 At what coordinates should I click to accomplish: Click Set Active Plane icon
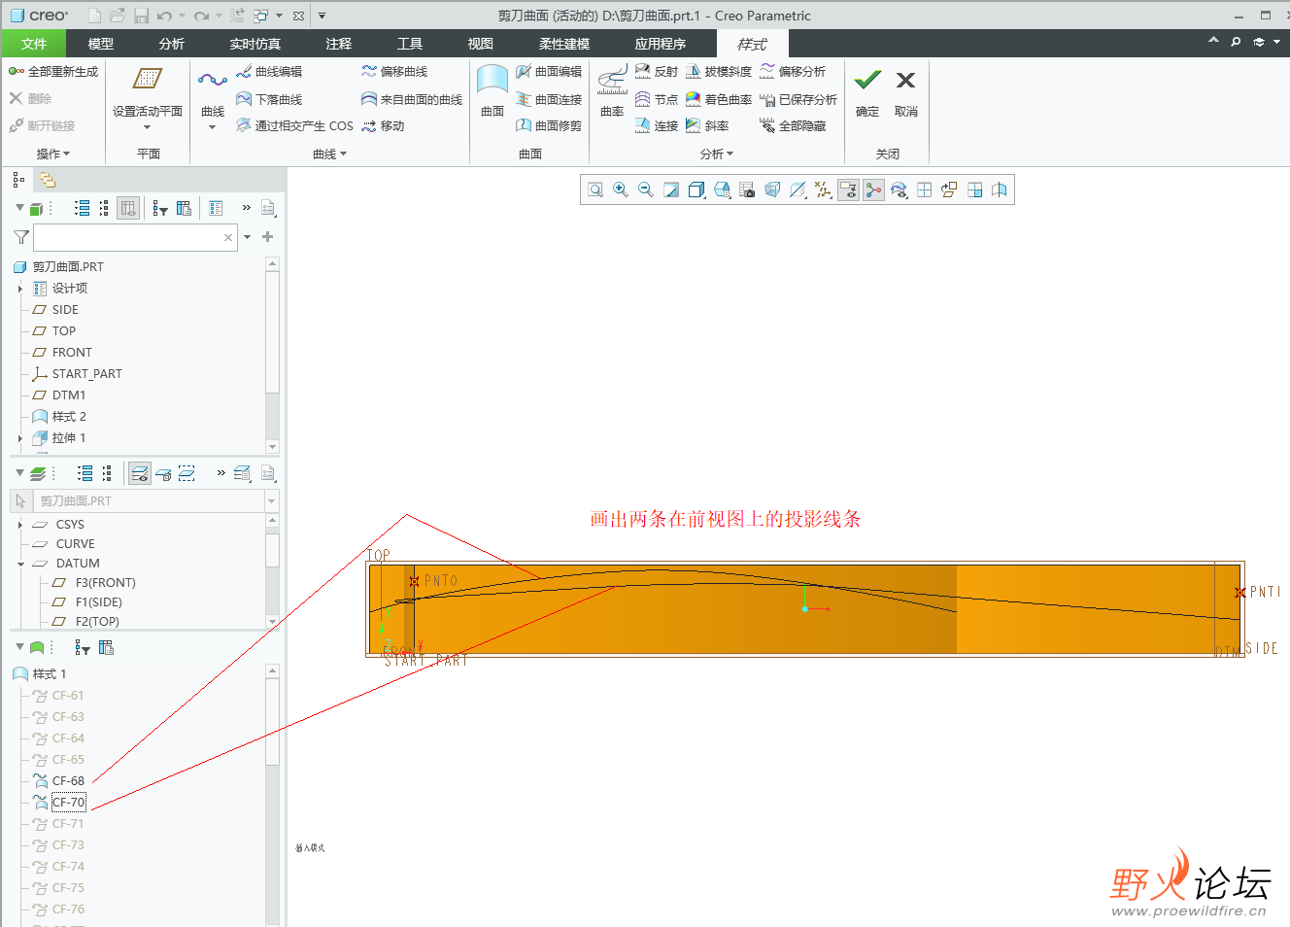coord(148,80)
